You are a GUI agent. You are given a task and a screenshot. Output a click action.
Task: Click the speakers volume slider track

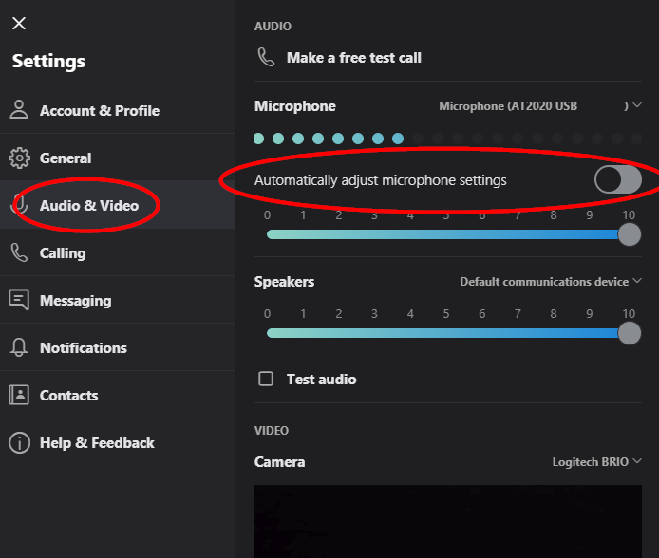point(446,333)
